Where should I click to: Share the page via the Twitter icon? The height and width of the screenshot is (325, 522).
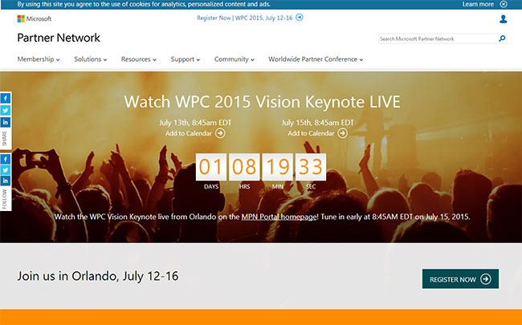[x=6, y=110]
